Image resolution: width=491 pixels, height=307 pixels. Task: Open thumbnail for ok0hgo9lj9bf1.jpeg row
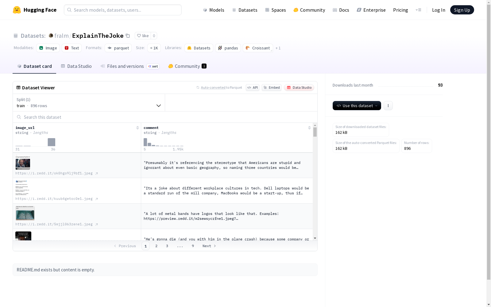tap(23, 162)
